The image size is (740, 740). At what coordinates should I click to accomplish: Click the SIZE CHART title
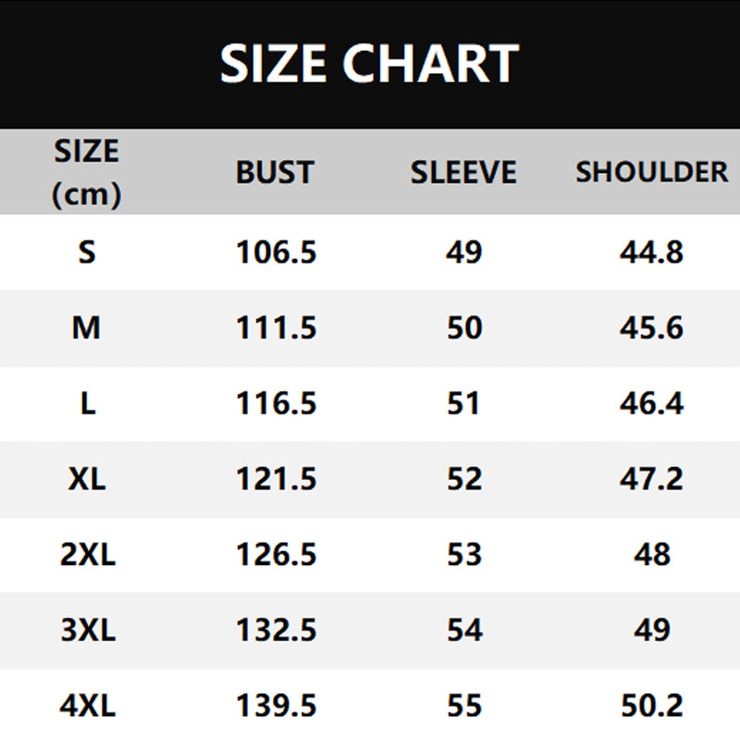(369, 64)
